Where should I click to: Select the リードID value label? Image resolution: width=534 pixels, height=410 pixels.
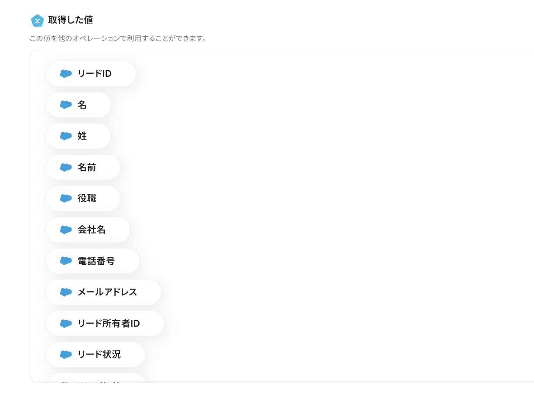[x=95, y=74]
